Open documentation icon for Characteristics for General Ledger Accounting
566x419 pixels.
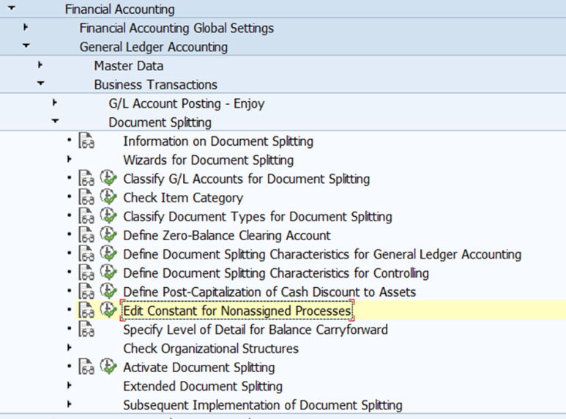86,253
